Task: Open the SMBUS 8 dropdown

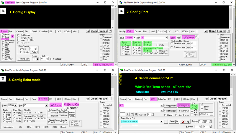Action: pyautogui.click(x=212, y=114)
